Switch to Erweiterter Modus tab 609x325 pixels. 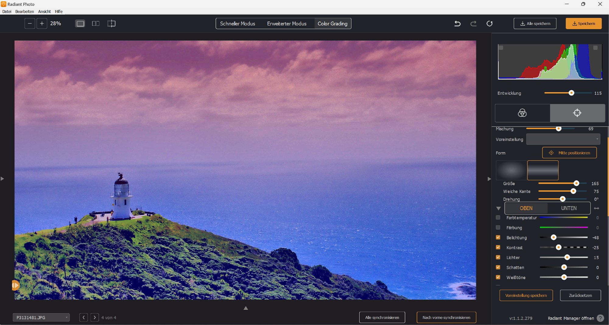(x=287, y=23)
